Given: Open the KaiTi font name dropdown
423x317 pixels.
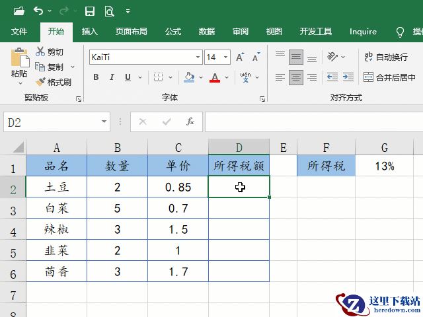Looking at the screenshot, I should (x=198, y=57).
